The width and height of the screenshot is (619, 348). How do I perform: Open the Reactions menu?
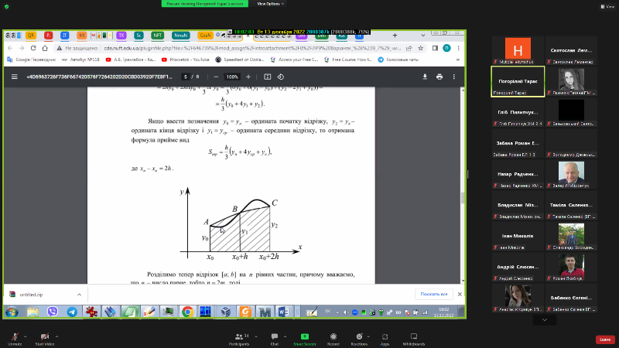[359, 339]
